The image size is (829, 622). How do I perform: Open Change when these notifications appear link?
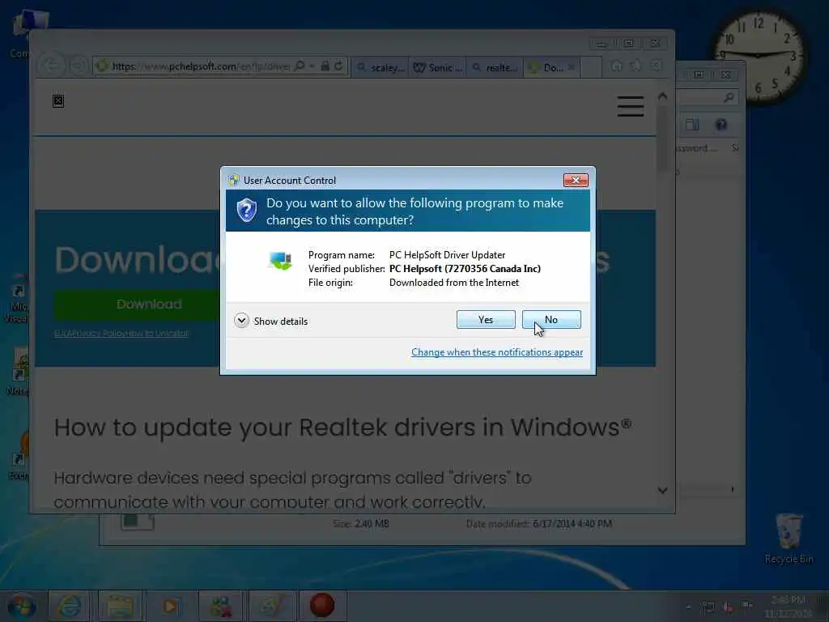pos(497,352)
